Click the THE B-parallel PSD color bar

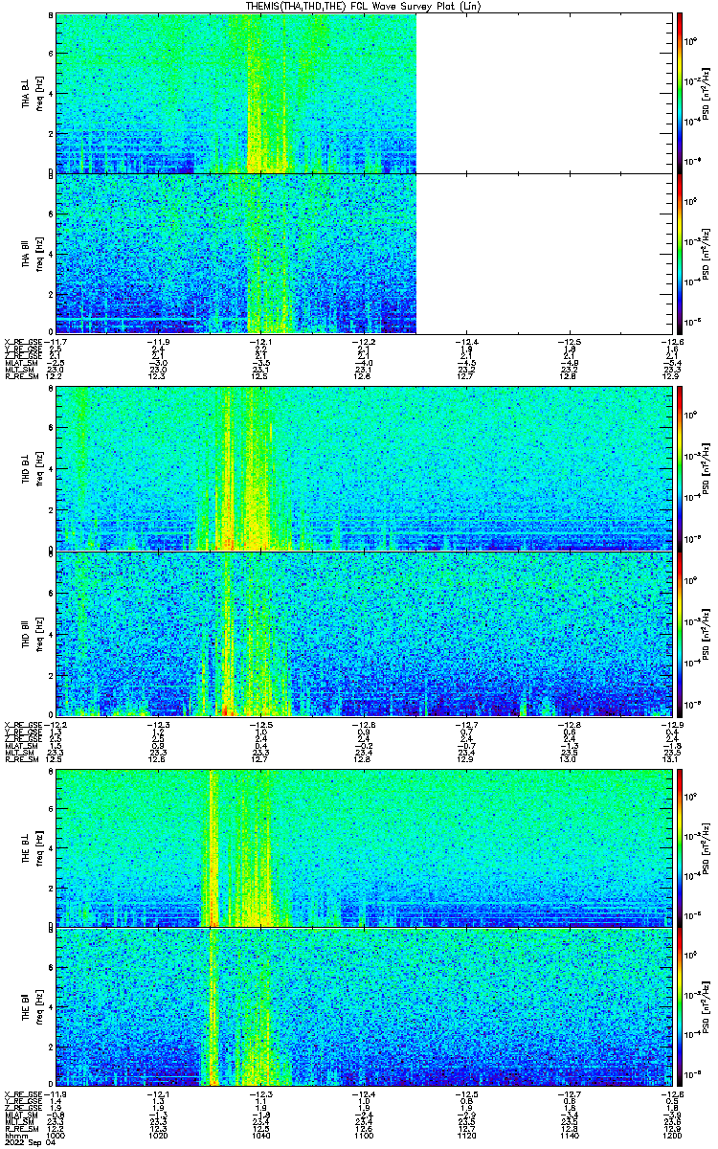680,1007
